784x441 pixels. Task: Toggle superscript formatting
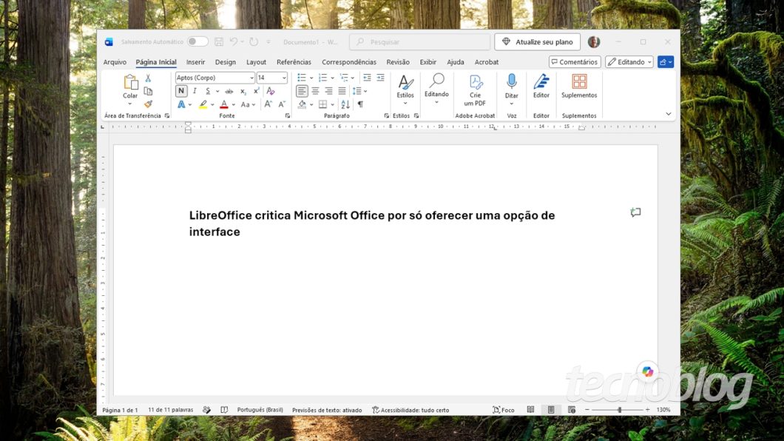coord(256,91)
